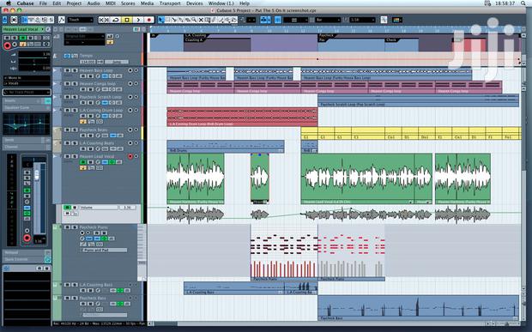Solo the Heaven Conga loop track
This screenshot has width=532, height=332.
click(x=75, y=84)
